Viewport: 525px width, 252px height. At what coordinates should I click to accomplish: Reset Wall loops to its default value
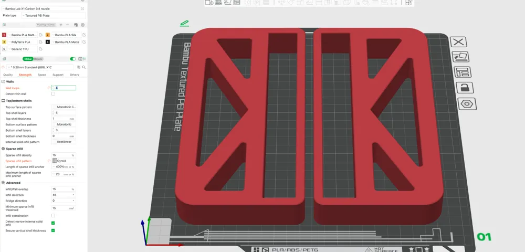click(x=49, y=88)
